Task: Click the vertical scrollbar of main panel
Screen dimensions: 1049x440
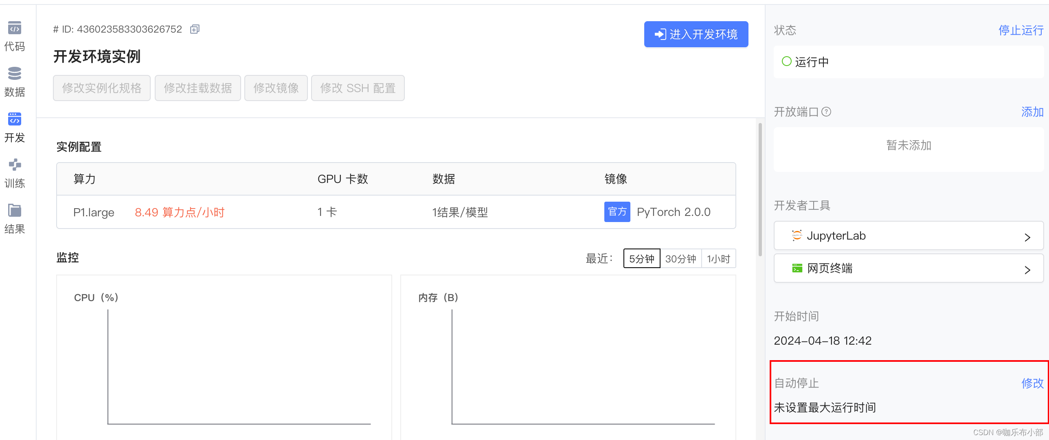Action: (x=760, y=190)
